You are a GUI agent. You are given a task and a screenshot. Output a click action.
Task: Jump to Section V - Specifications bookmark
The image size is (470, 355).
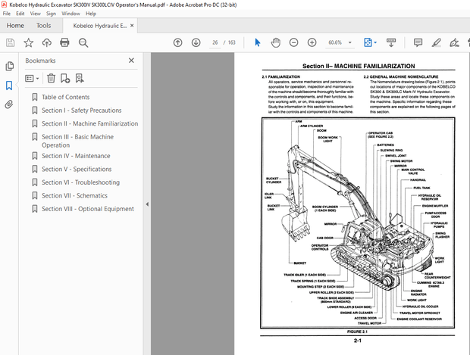tap(77, 169)
